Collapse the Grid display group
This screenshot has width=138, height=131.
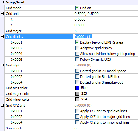[x=2, y=37]
